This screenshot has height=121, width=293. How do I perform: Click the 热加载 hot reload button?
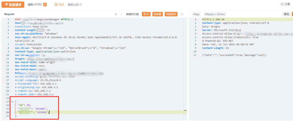(158, 14)
